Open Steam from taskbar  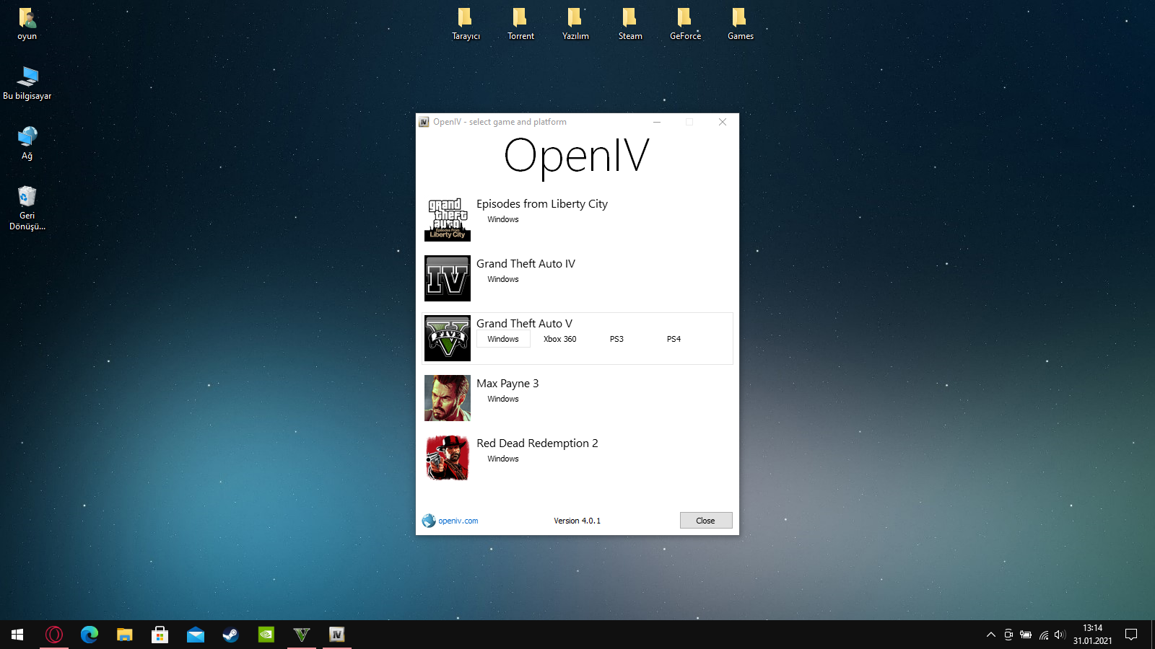click(x=231, y=635)
